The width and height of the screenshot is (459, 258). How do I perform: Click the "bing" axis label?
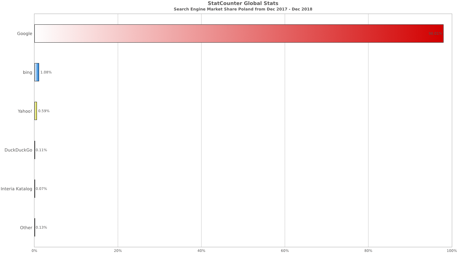click(28, 72)
